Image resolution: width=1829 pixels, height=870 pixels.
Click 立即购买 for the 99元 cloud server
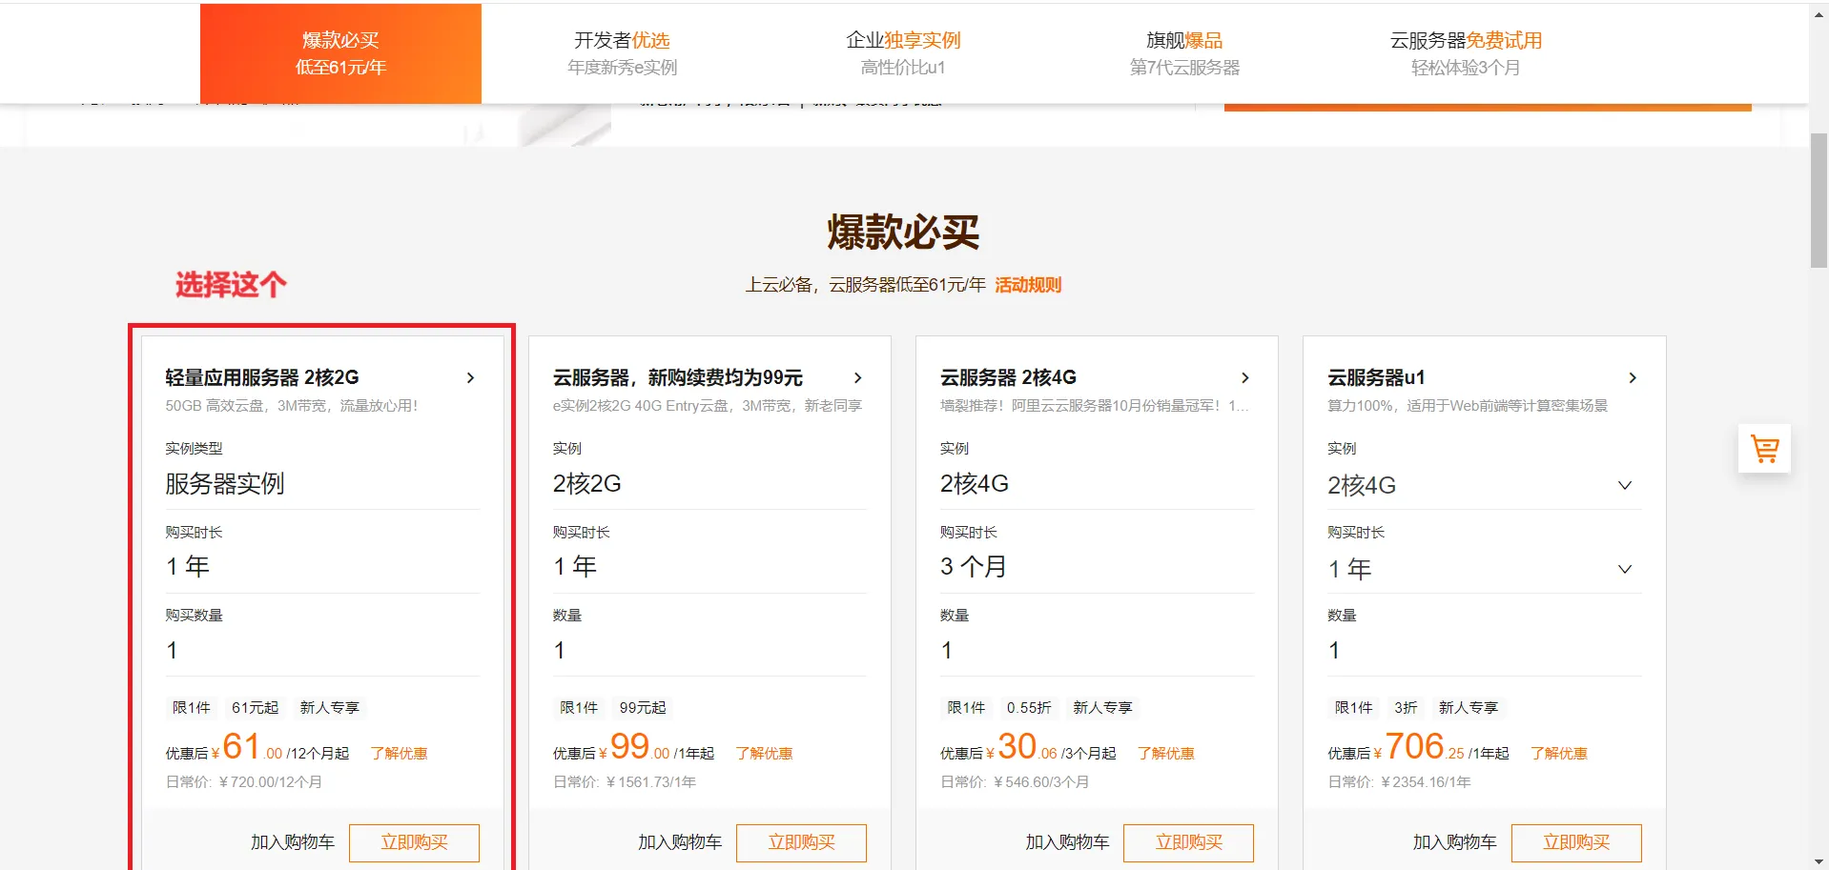801,842
